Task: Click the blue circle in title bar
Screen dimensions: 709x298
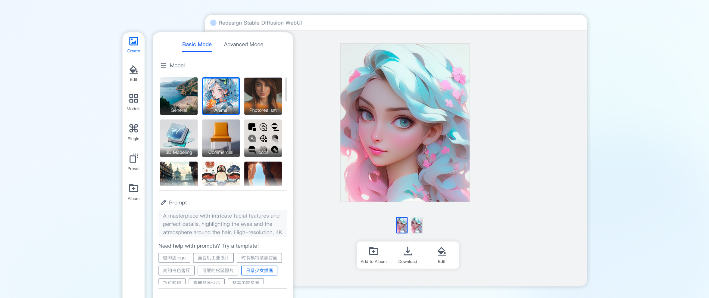Action: pyautogui.click(x=213, y=23)
